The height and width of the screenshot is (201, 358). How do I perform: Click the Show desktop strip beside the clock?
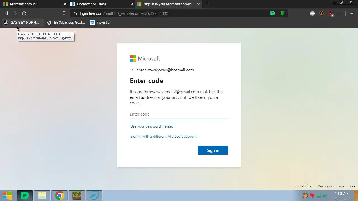356,196
